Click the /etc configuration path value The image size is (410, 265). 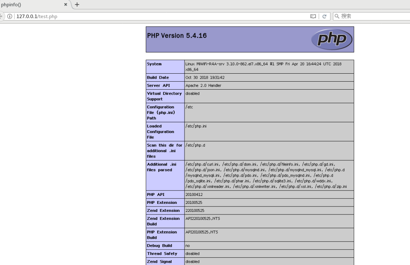tap(189, 107)
